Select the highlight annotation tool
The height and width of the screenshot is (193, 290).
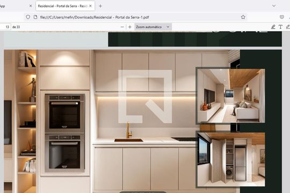click(x=273, y=27)
